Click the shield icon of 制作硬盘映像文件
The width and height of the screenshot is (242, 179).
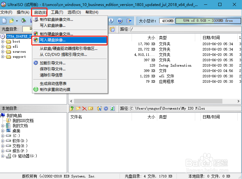(x=36, y=34)
